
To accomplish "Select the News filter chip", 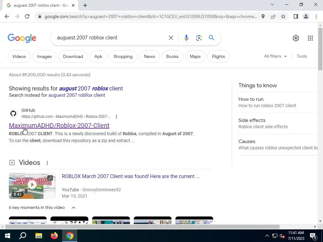I will [x=149, y=56].
